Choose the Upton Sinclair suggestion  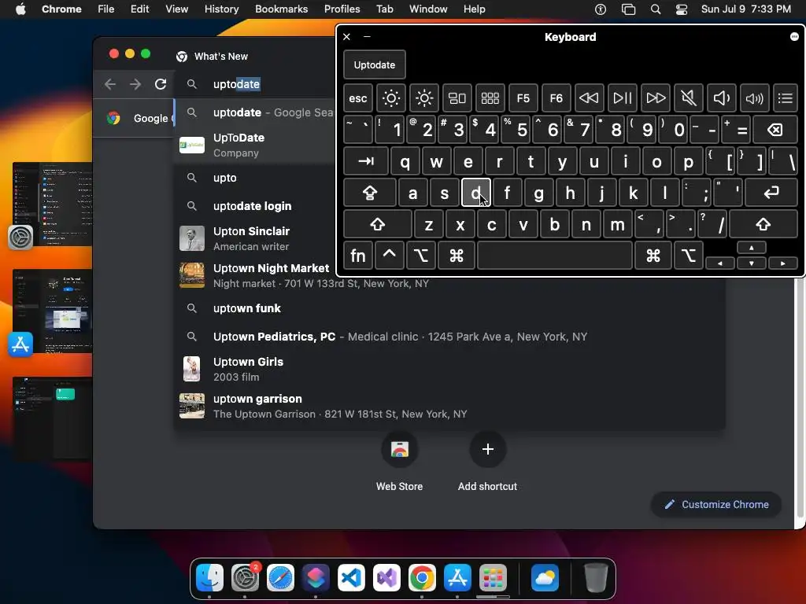pyautogui.click(x=254, y=238)
